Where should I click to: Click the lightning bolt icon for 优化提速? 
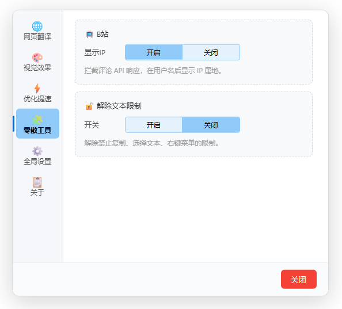(37, 89)
